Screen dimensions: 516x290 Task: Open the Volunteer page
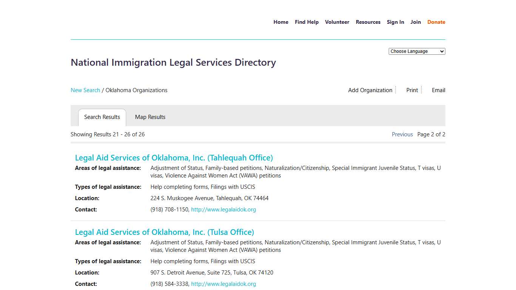(337, 22)
